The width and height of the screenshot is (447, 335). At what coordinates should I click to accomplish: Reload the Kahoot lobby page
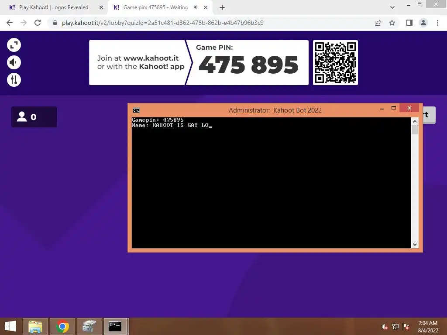(38, 23)
